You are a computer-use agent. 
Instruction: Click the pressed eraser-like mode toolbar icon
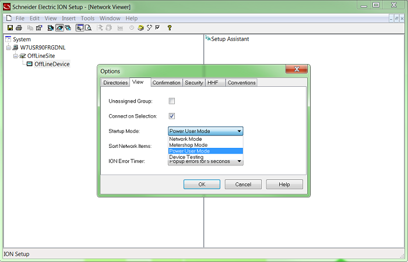coord(59,28)
